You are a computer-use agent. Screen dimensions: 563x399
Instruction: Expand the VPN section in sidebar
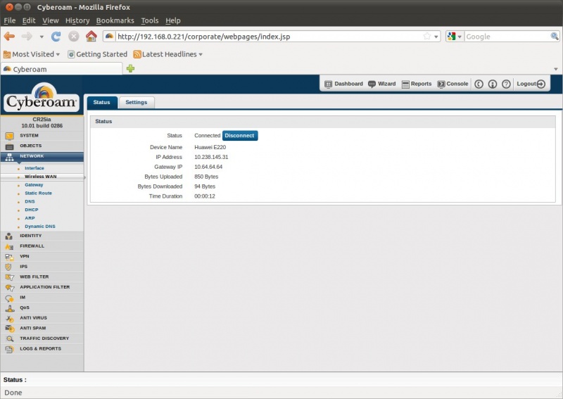tap(25, 256)
